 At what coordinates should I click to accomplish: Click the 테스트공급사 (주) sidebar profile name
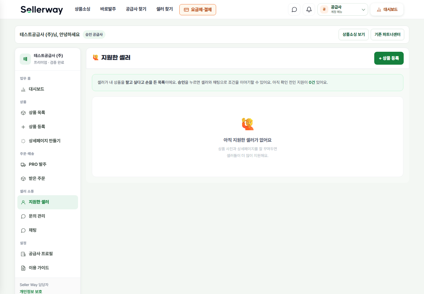48,56
